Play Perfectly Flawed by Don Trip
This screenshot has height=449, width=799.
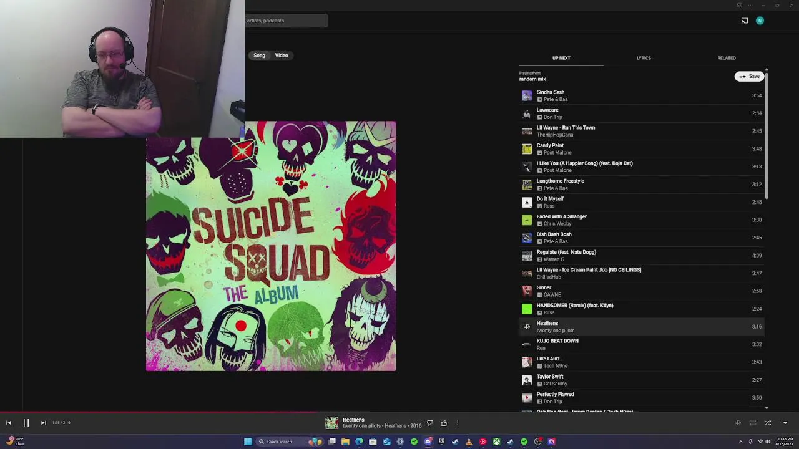point(642,398)
